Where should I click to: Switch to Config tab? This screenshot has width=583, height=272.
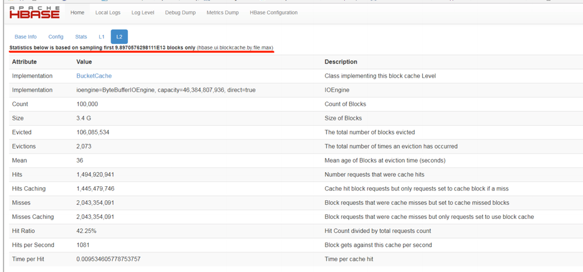(x=55, y=37)
